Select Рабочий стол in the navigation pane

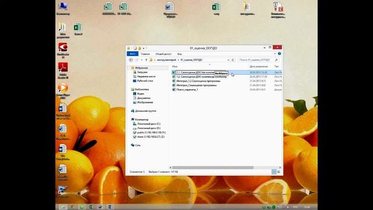pos(145,80)
